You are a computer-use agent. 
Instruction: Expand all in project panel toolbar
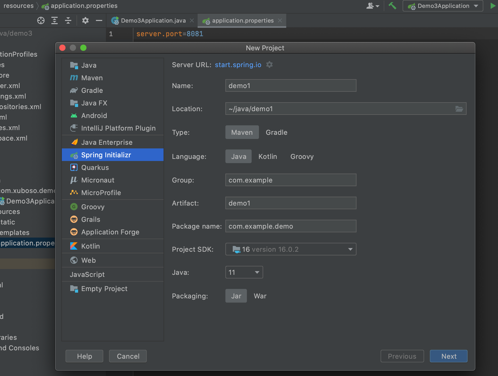click(x=55, y=20)
